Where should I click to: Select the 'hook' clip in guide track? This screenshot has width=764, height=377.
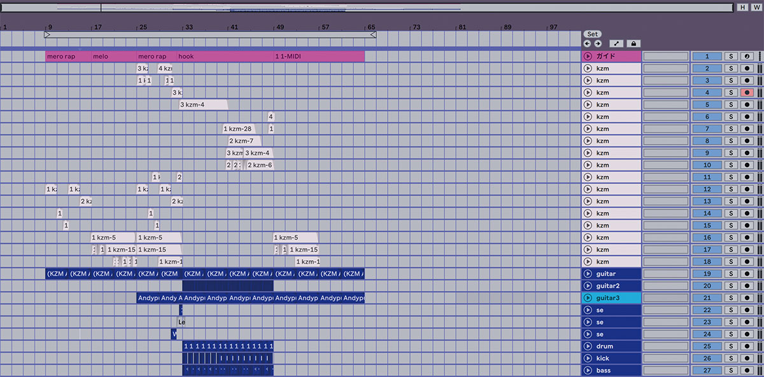[225, 57]
